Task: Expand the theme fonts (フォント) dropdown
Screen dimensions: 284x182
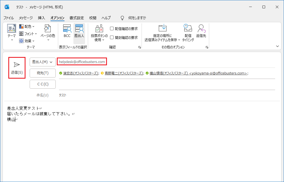Action: pyautogui.click(x=28, y=34)
